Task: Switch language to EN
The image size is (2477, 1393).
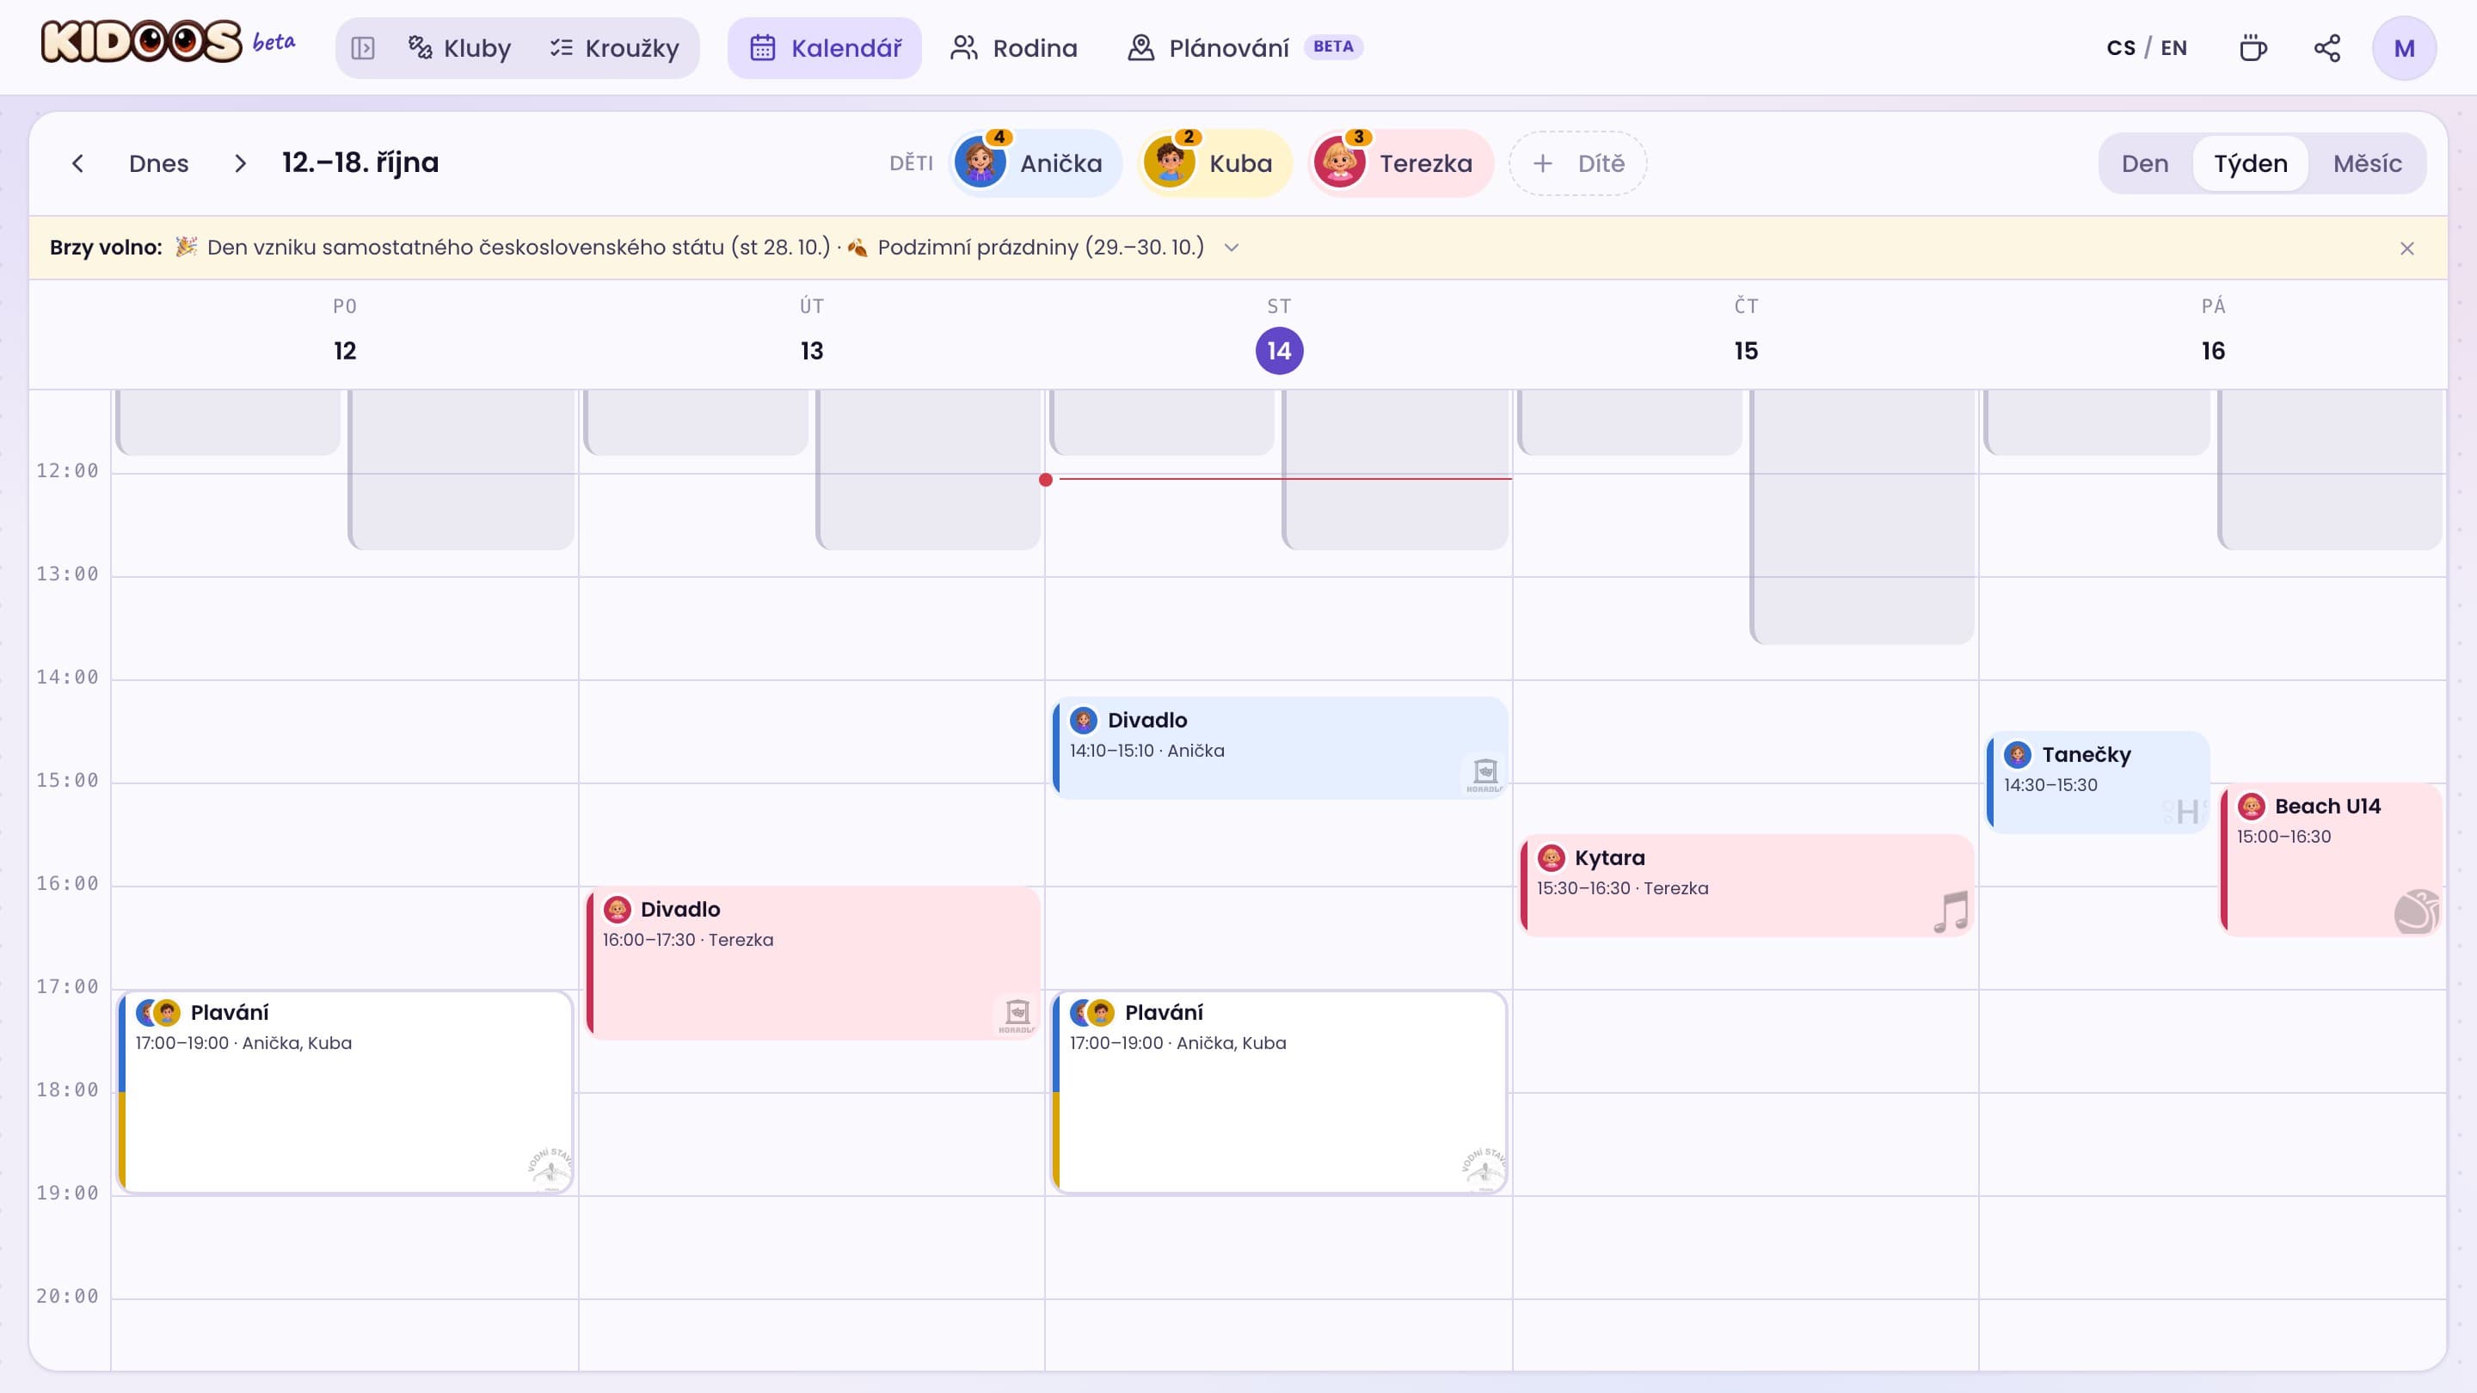Action: pyautogui.click(x=2173, y=48)
